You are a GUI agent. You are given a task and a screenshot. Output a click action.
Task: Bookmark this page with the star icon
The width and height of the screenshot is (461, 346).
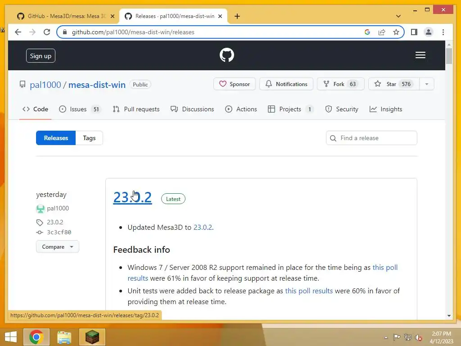tap(396, 32)
